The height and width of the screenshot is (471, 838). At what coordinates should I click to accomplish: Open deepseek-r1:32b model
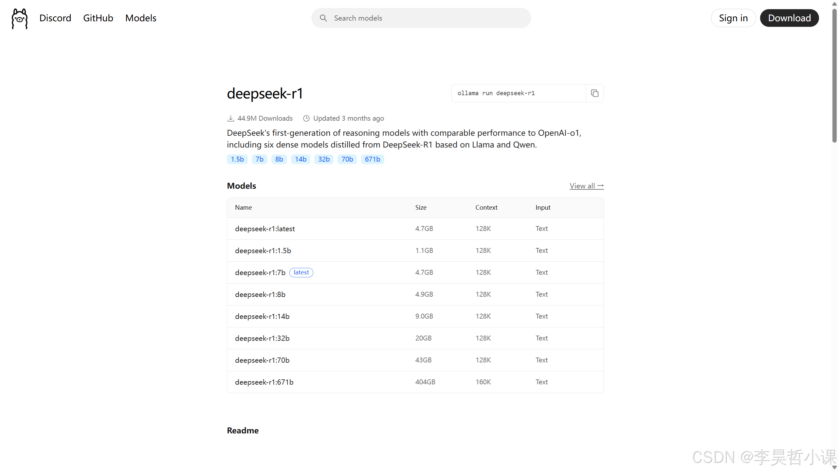[262, 338]
